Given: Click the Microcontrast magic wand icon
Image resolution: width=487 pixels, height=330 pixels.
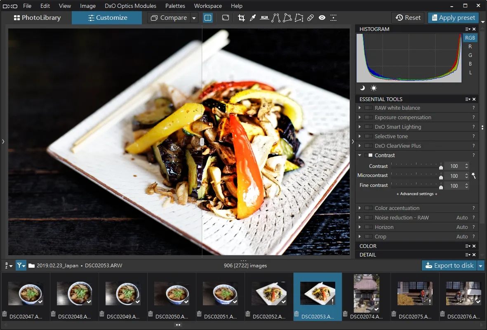Looking at the screenshot, I should (x=474, y=176).
